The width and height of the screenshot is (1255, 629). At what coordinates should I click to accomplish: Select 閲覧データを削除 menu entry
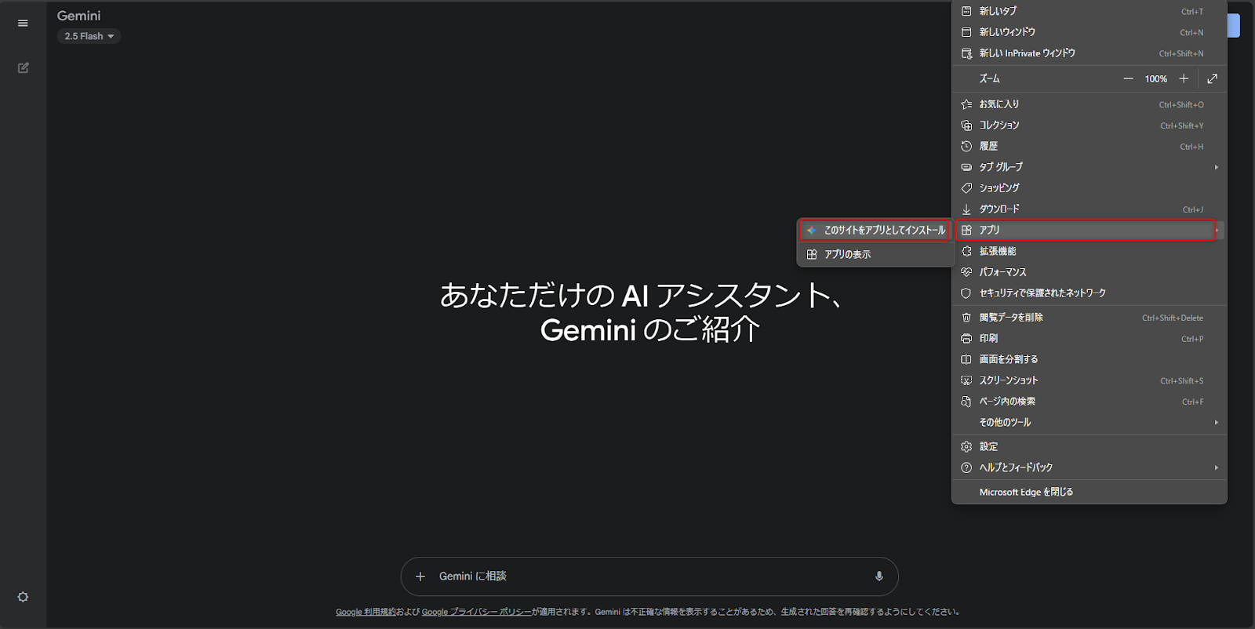(x=1011, y=318)
